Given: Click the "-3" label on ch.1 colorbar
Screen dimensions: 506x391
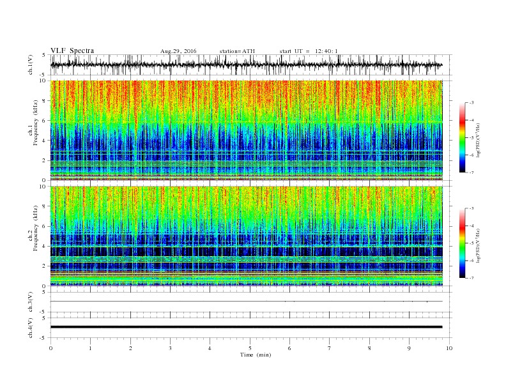Looking at the screenshot, I should pos(471,103).
